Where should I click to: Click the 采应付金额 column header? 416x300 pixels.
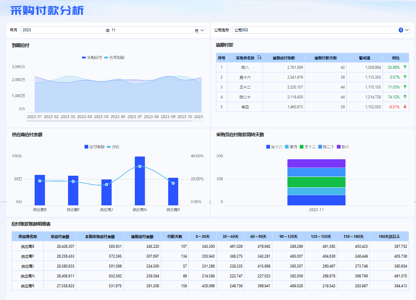coord(60,237)
